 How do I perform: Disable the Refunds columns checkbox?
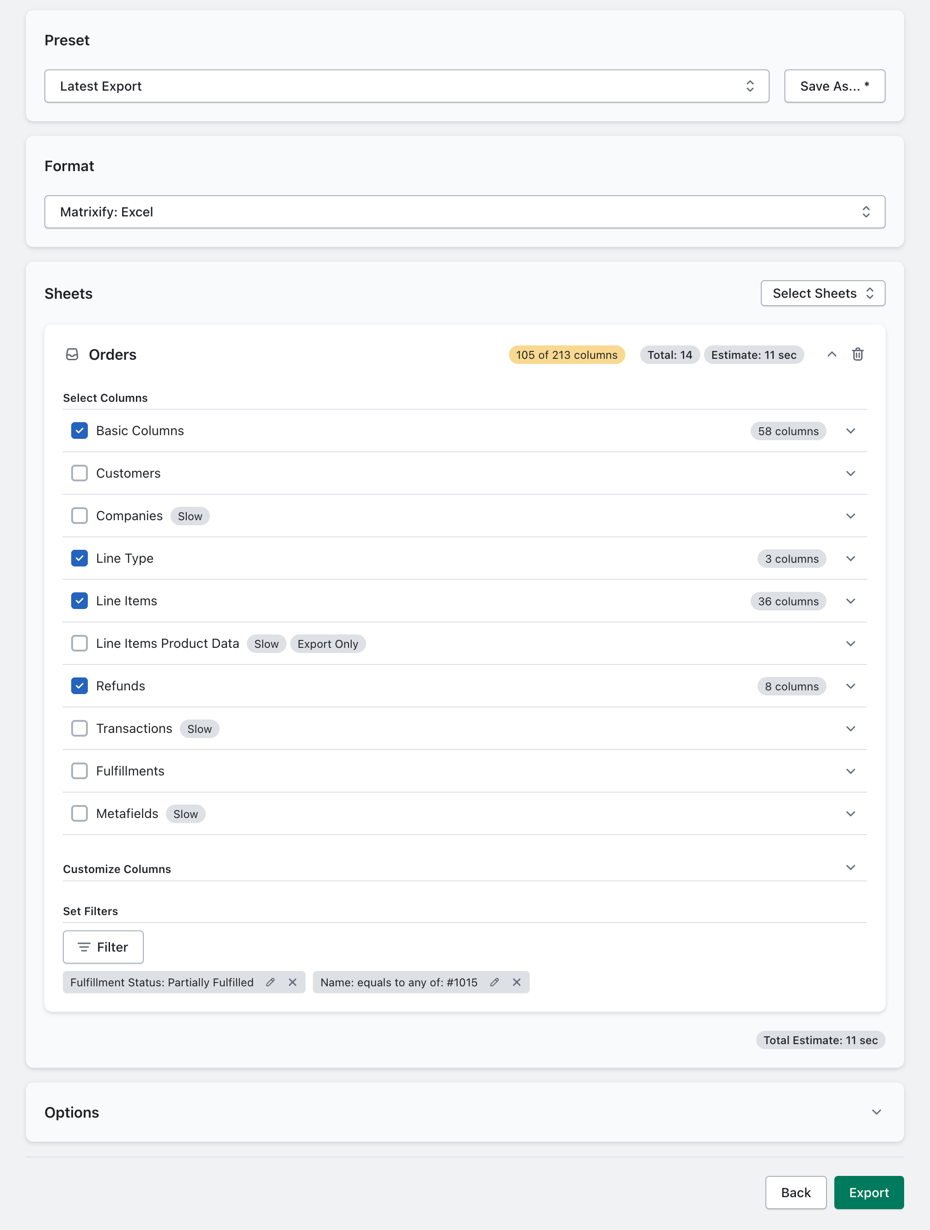click(x=80, y=686)
